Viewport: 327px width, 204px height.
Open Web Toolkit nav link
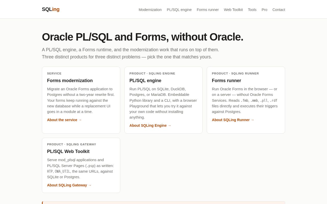(x=233, y=10)
